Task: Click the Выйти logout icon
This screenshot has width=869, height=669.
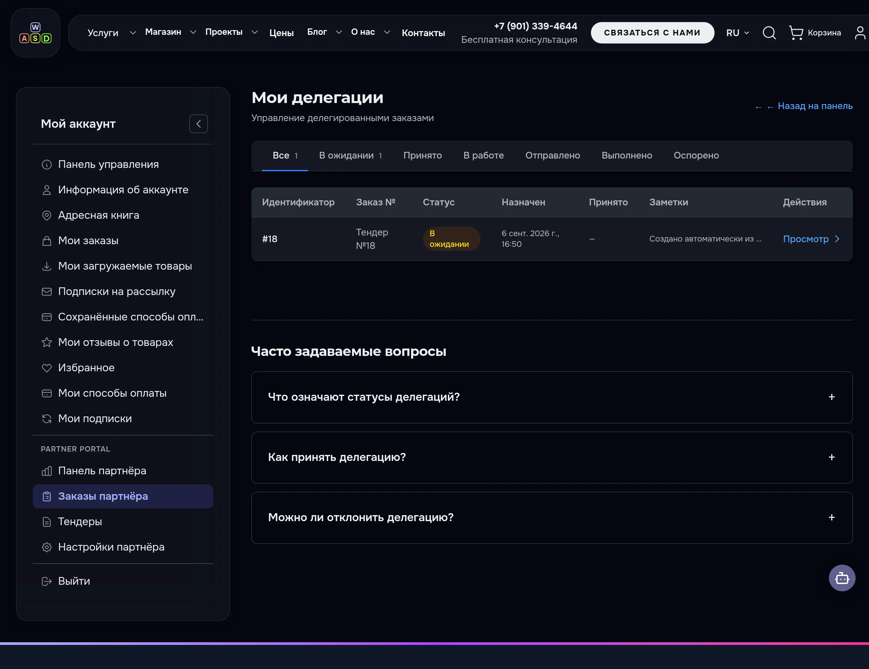Action: coord(46,581)
